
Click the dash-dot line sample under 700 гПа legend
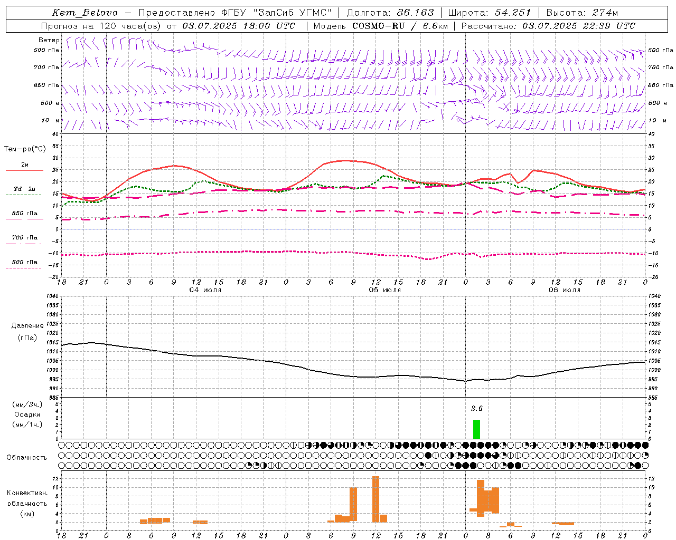[24, 244]
